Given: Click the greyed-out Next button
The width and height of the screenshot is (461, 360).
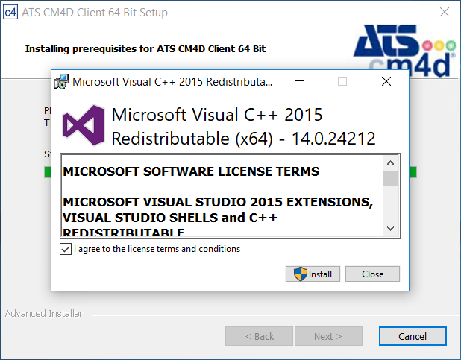Looking at the screenshot, I should point(328,336).
